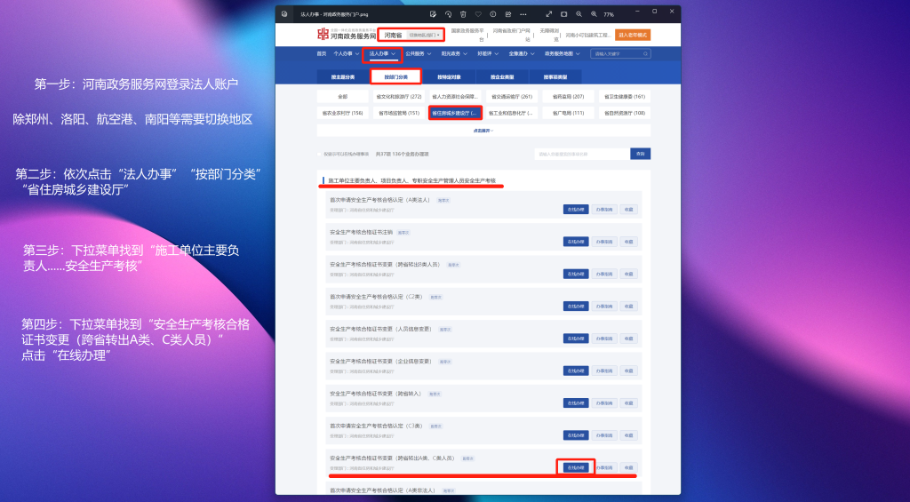Open the 切换地区/部门 region dropdown
Image resolution: width=910 pixels, height=502 pixels.
424,36
